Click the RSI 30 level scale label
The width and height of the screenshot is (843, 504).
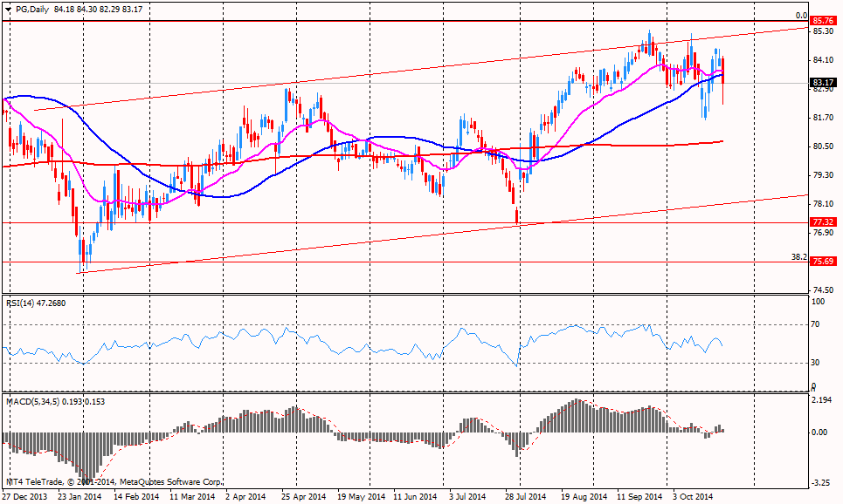coord(819,363)
